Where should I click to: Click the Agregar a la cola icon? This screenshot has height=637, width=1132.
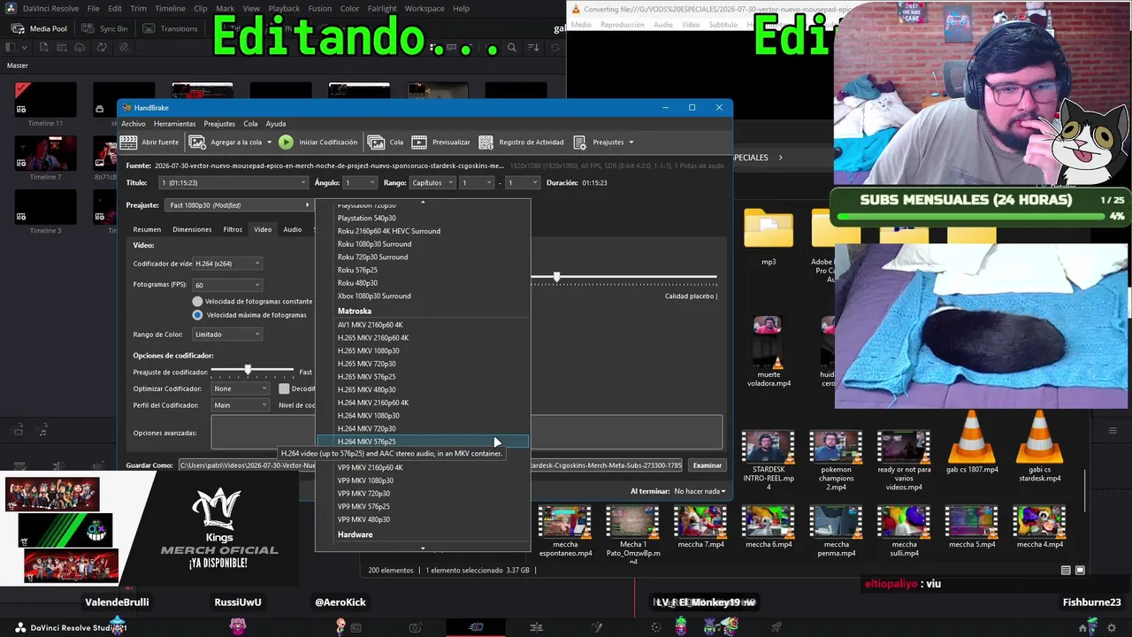[x=197, y=142]
